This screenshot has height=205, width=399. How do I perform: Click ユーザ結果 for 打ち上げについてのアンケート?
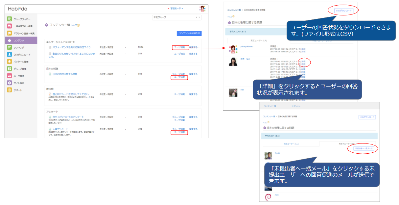tap(179, 120)
